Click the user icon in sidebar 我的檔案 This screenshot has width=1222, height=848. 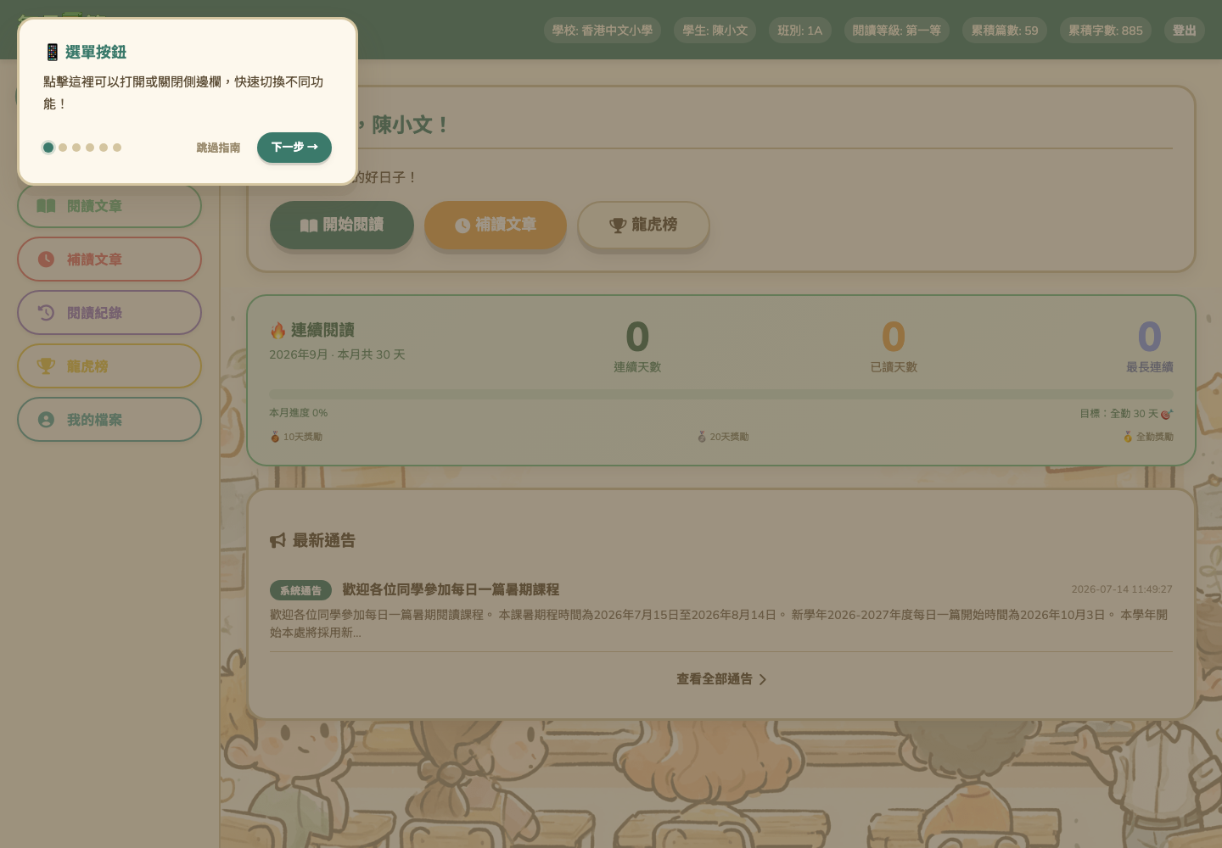tap(46, 420)
